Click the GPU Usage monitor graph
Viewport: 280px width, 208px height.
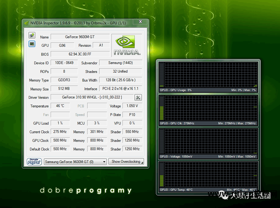(208, 75)
